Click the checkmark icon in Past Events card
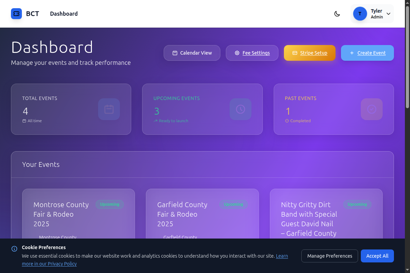The image size is (410, 273). pos(372,109)
